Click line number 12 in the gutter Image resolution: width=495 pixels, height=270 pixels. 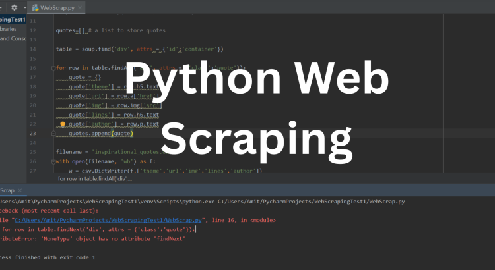(33, 30)
